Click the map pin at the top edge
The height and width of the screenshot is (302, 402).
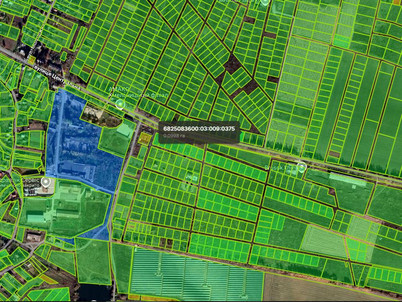tap(265, 2)
